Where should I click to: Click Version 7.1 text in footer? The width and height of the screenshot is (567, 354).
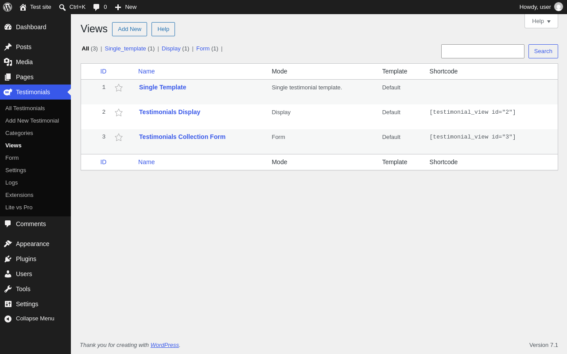click(544, 345)
